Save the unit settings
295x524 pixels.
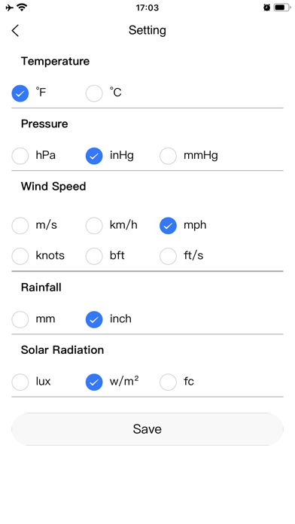[x=147, y=429]
